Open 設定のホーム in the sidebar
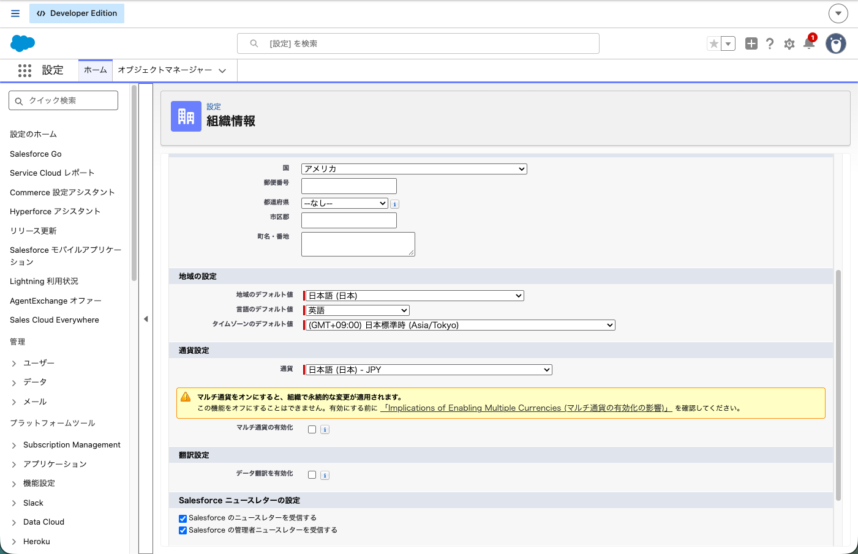Viewport: 858px width, 554px height. [x=33, y=134]
